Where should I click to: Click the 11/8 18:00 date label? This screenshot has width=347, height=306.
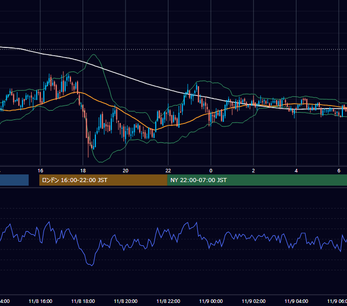(83, 301)
